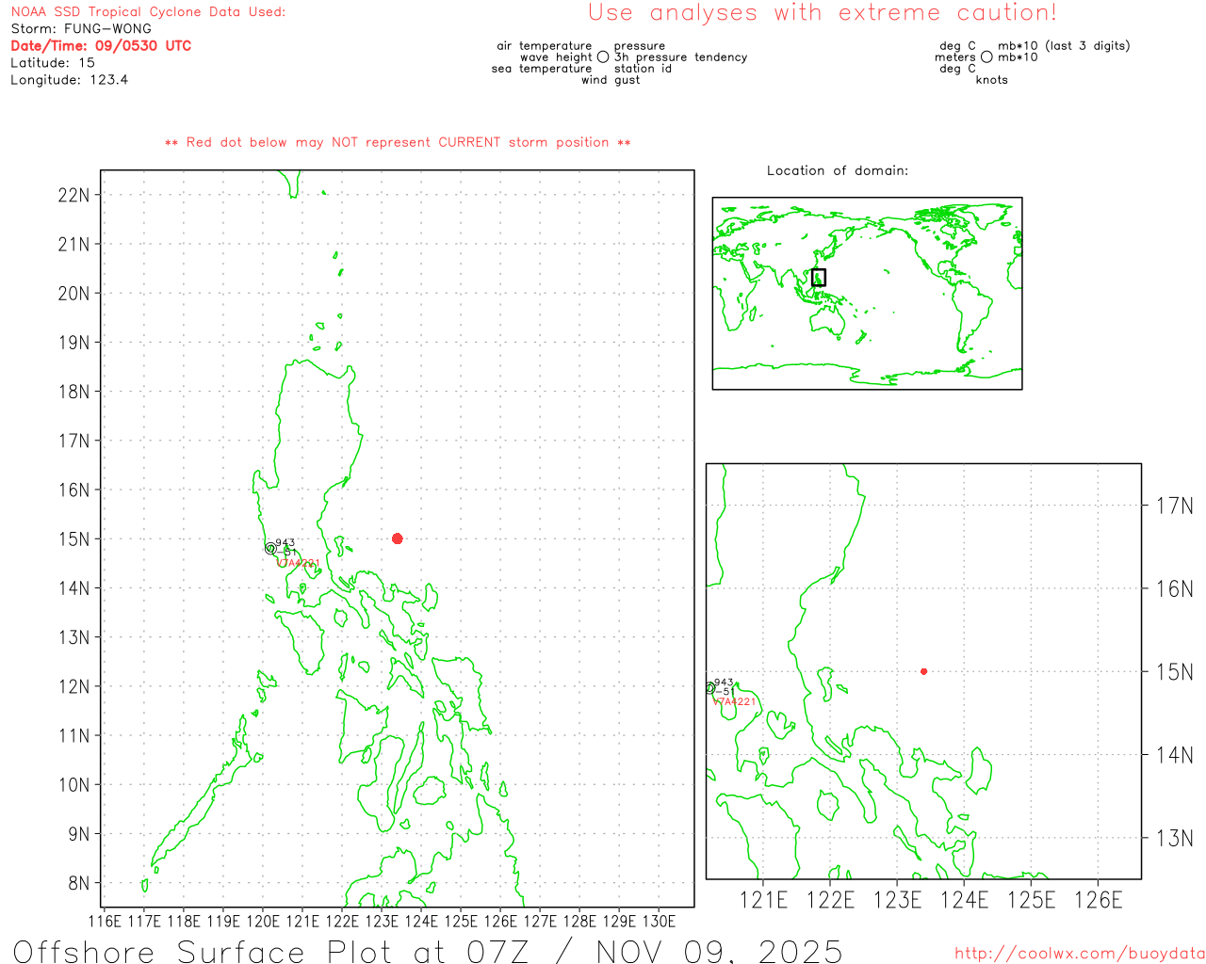Click 'sea temperature' in the legend
The height and width of the screenshot is (964, 1206).
point(542,69)
